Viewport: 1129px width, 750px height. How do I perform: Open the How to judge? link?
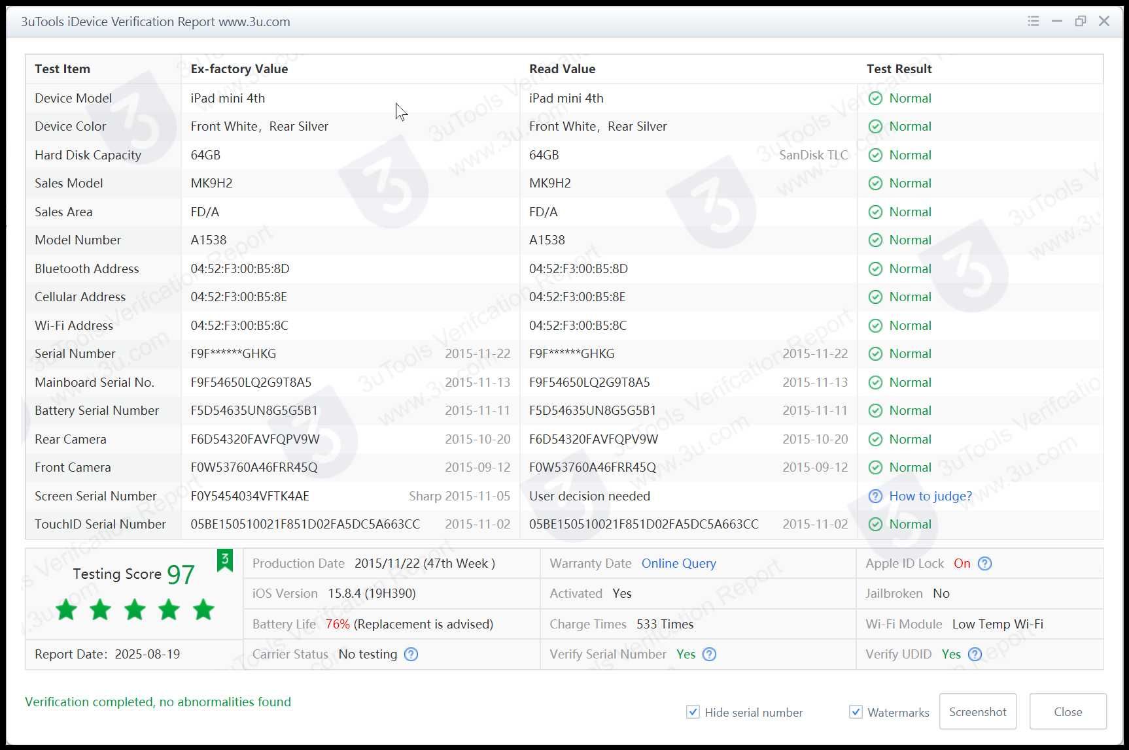(930, 496)
